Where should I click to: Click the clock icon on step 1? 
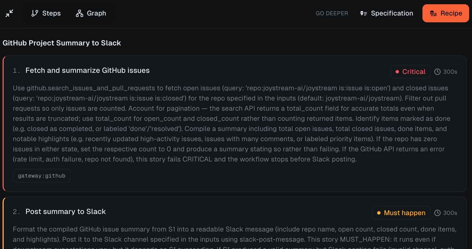pyautogui.click(x=437, y=72)
